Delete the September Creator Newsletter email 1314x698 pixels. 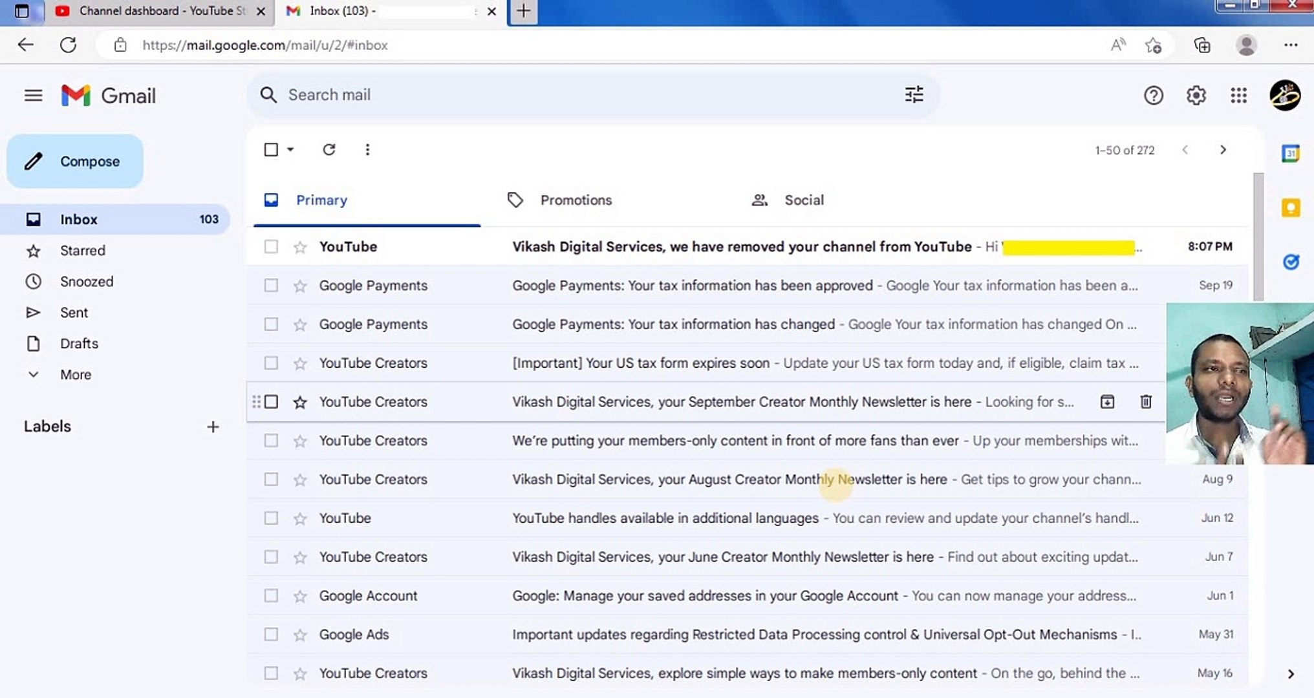[1145, 401]
